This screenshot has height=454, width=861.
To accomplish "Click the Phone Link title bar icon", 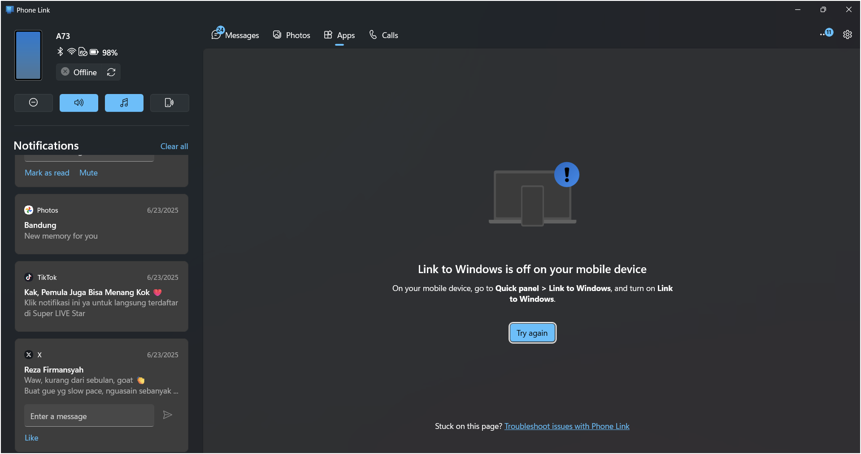I will (x=9, y=9).
